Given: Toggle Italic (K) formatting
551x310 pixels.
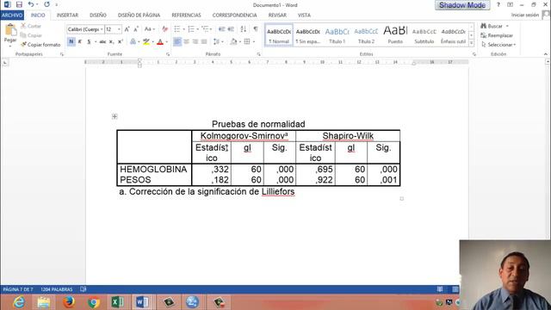Looking at the screenshot, I should [80, 42].
